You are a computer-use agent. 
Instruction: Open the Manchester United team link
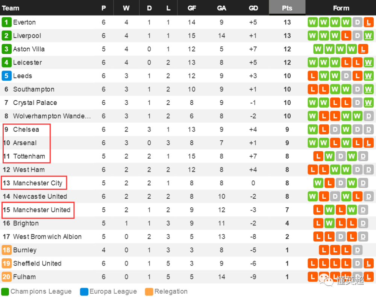42,210
